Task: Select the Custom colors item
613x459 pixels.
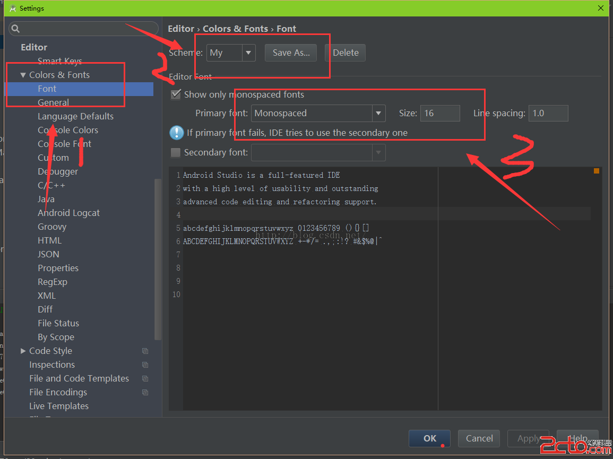Action: tap(53, 158)
